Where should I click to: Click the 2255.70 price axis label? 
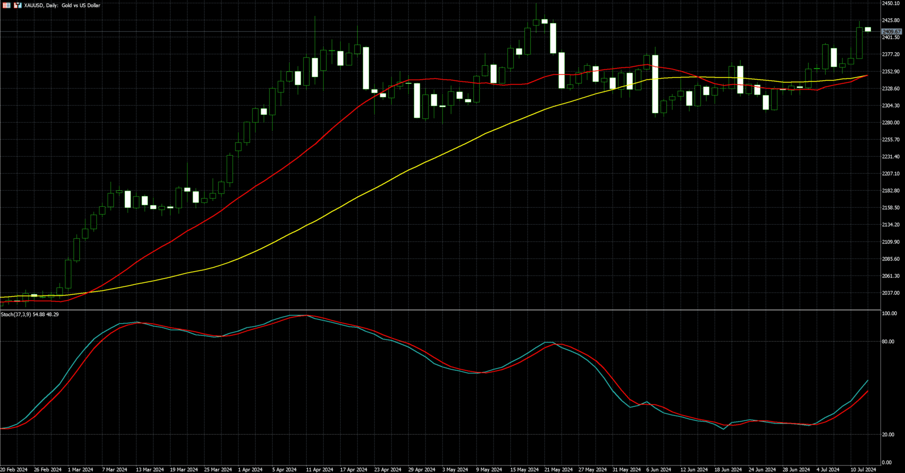pos(891,140)
